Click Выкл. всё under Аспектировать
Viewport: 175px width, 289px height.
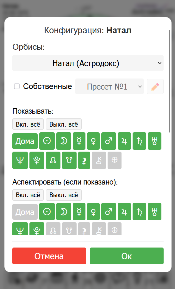[64, 195]
